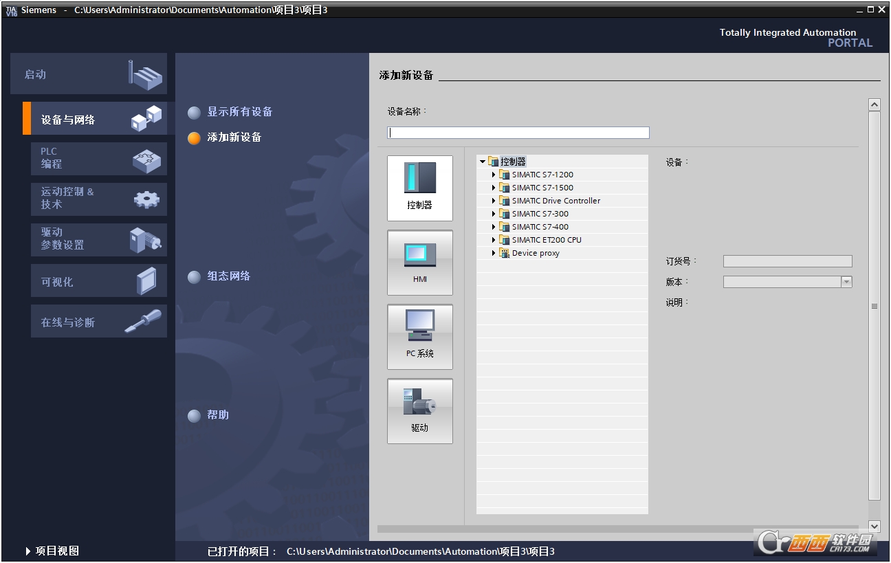Image resolution: width=891 pixels, height=563 pixels.
Task: Click the SIMATIC Drive Controller folder icon
Action: point(505,201)
